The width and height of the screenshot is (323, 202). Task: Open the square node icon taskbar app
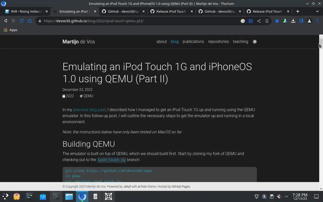point(109,196)
